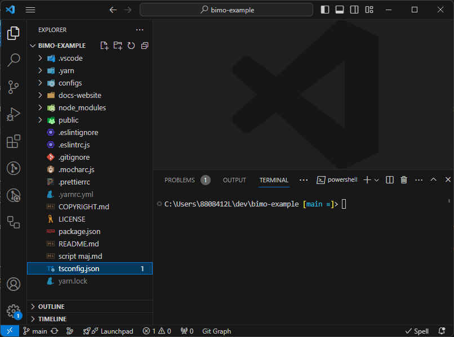Collapse all folders in Explorer
The image size is (454, 337).
click(145, 46)
